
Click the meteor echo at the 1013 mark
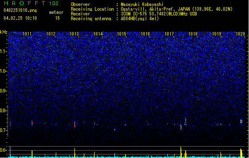coord(75,124)
